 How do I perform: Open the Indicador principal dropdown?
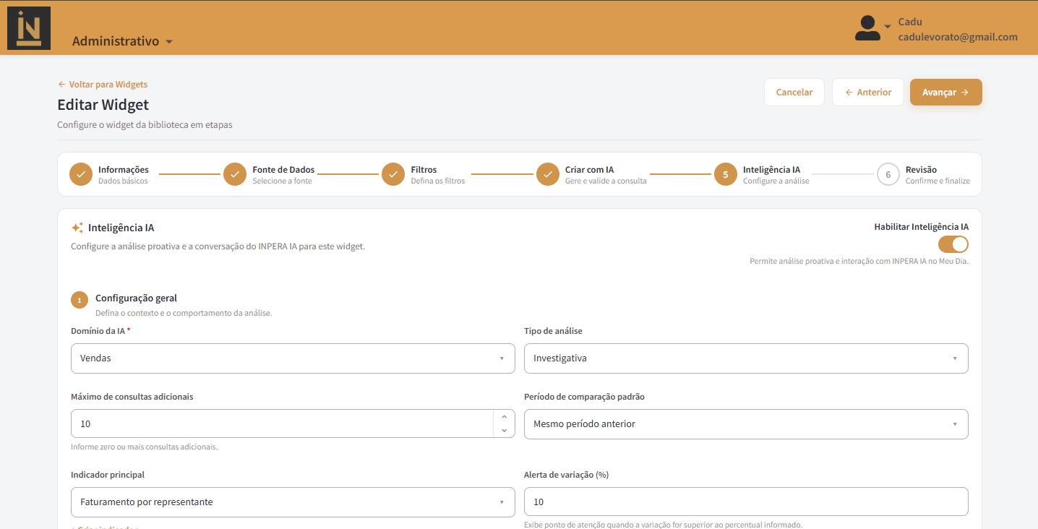(x=293, y=502)
